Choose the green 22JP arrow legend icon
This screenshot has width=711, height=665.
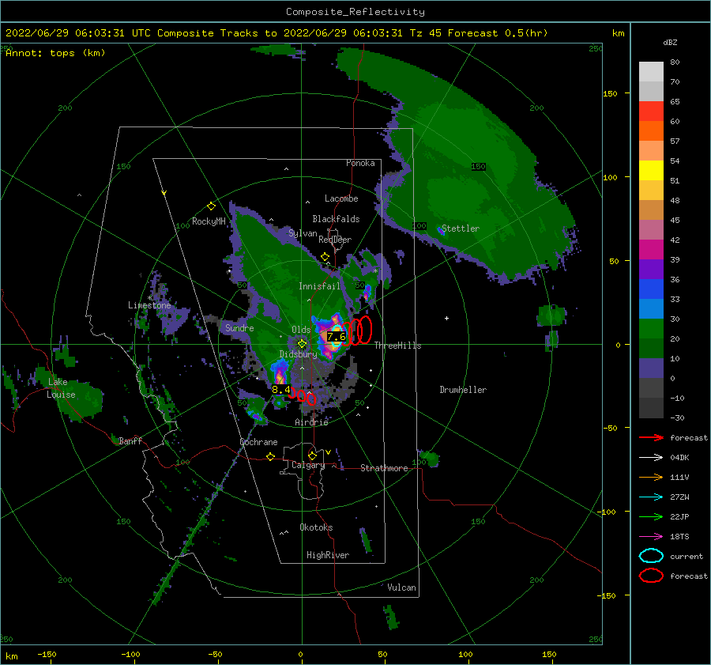pyautogui.click(x=651, y=516)
